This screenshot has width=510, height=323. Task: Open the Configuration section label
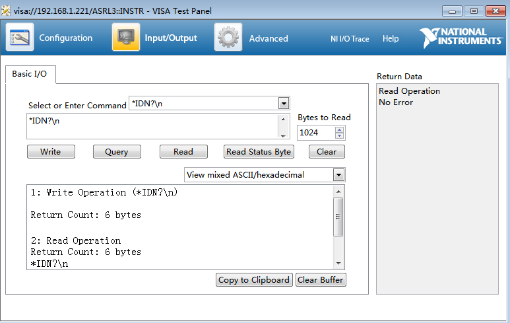coord(66,38)
